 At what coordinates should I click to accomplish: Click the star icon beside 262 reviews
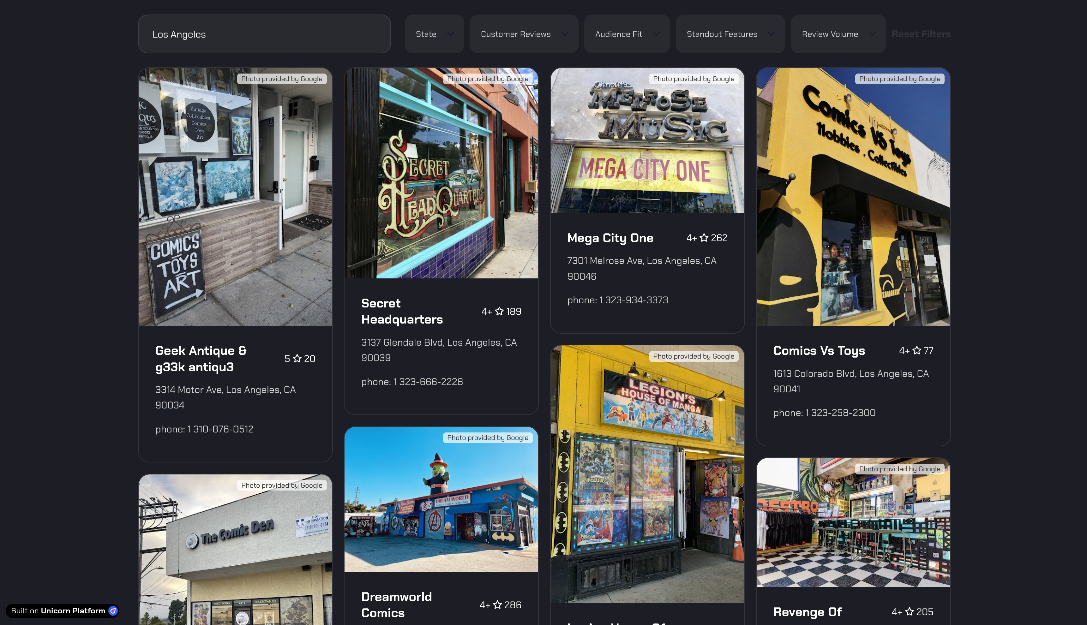[704, 237]
